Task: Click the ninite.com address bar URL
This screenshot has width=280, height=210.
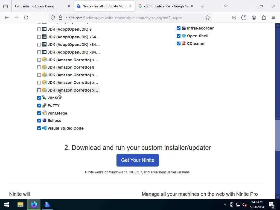Action: click(123, 18)
